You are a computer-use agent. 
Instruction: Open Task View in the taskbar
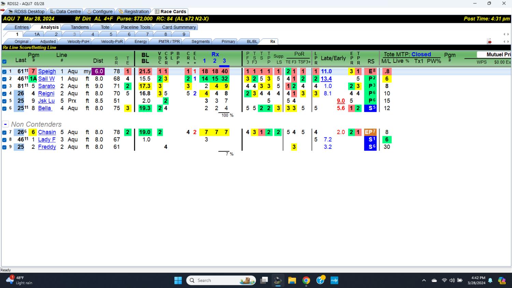pyautogui.click(x=264, y=280)
